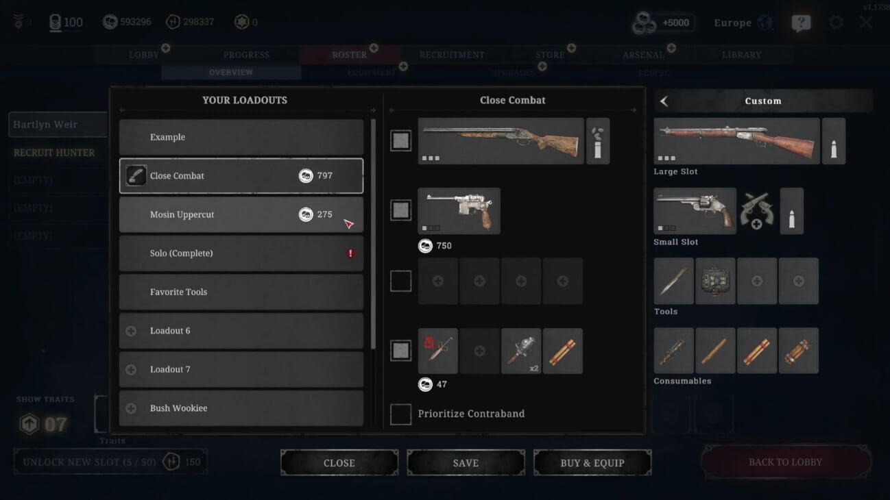
Task: Click the loadouts list scrollbar
Action: coord(373,233)
